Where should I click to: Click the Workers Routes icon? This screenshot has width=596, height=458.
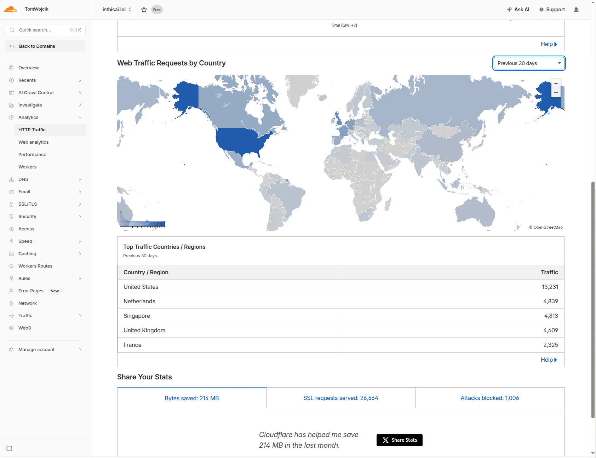click(11, 266)
